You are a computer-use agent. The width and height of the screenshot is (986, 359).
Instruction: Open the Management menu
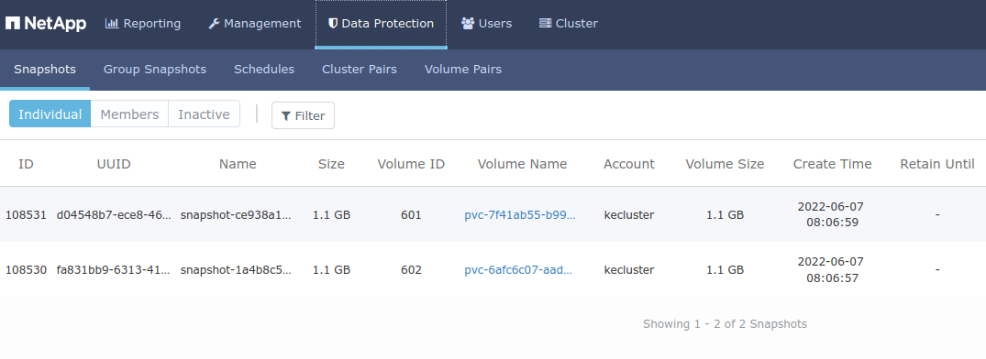coord(255,23)
